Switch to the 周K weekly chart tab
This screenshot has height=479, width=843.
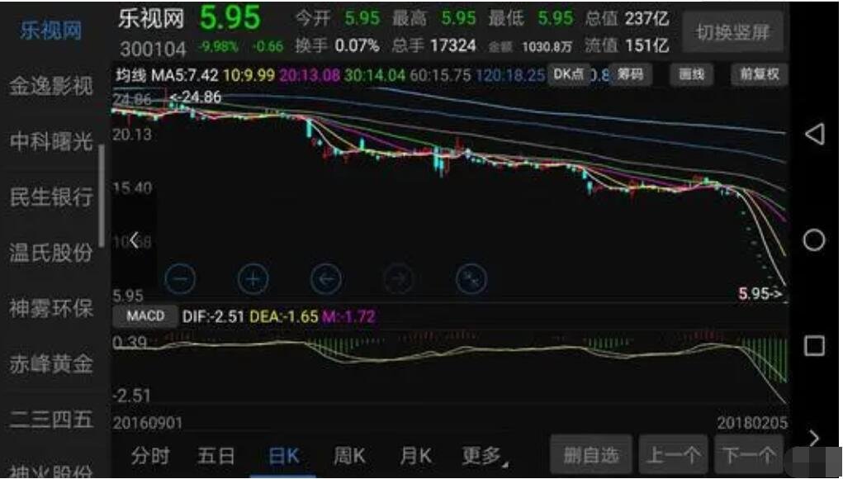coord(348,455)
